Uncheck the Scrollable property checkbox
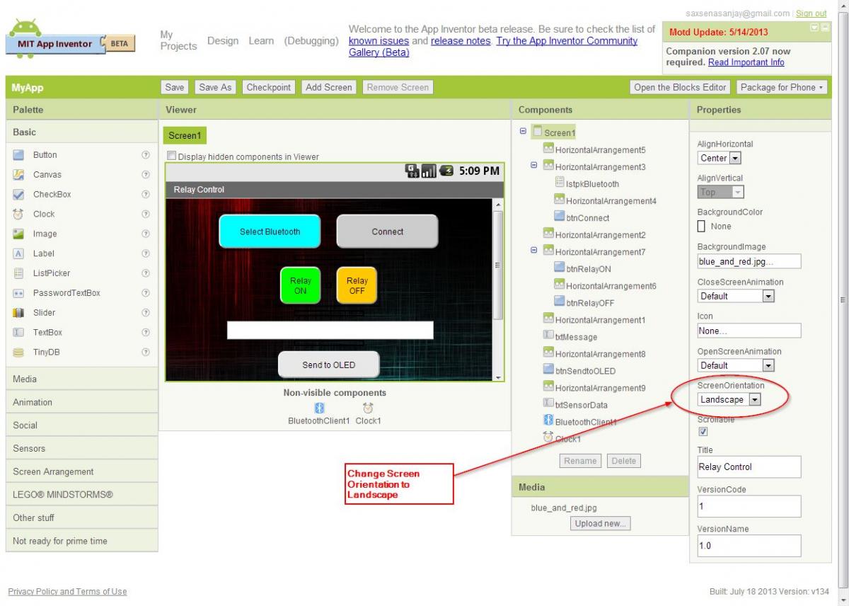The height and width of the screenshot is (606, 849). click(703, 431)
